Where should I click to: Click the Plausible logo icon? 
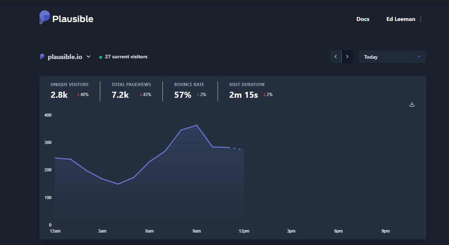click(44, 17)
